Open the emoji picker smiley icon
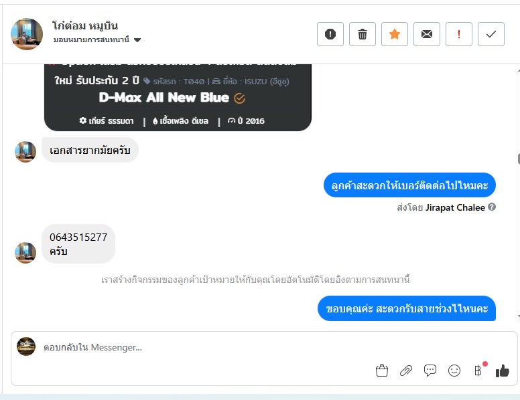The width and height of the screenshot is (520, 400). (x=454, y=370)
